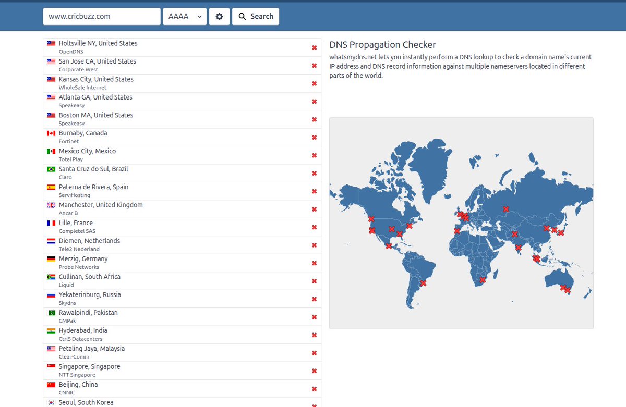Screen dimensions: 626x407
Task: Select the 'Fortinet' provider label
Action: [69, 141]
